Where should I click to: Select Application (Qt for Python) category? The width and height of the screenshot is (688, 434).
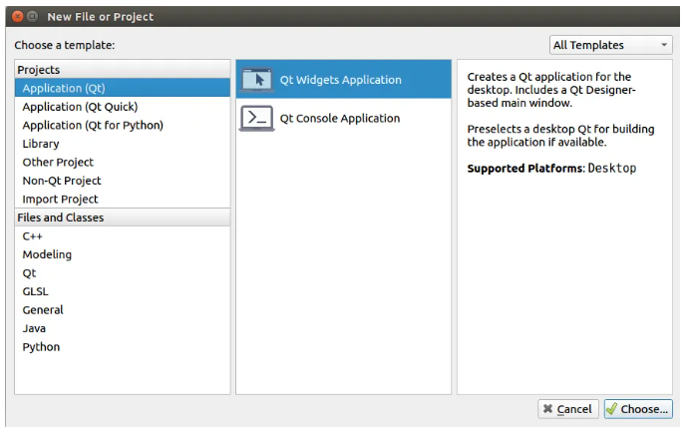click(x=123, y=125)
